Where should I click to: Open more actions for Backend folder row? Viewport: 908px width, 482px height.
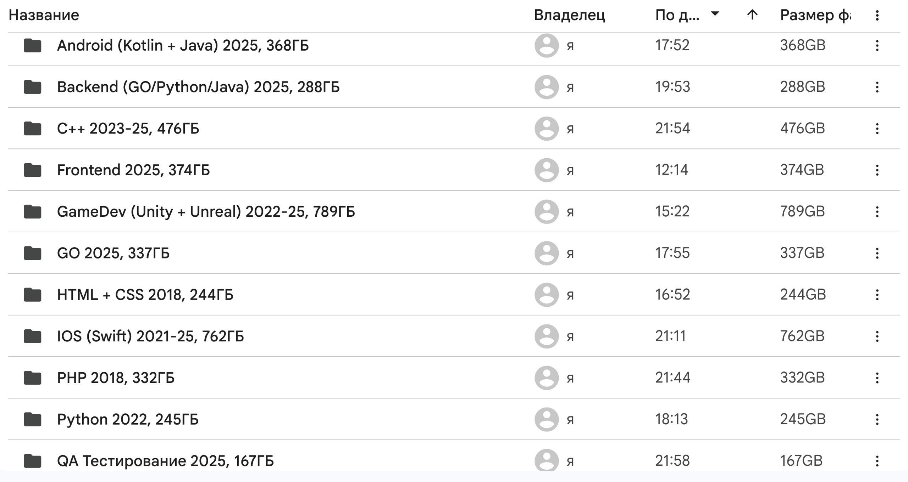877,87
